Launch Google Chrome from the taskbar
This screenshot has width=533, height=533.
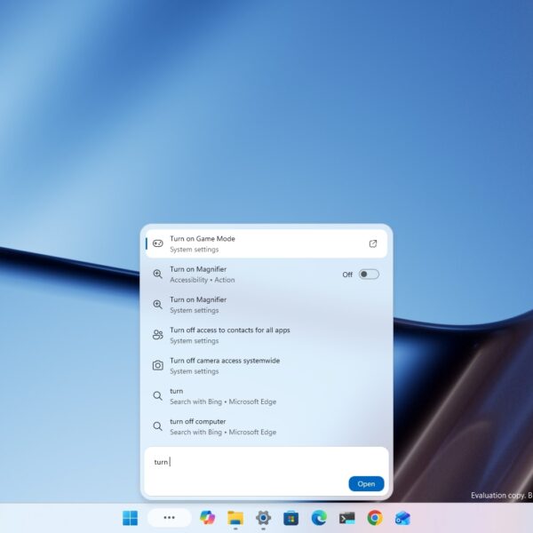375,518
